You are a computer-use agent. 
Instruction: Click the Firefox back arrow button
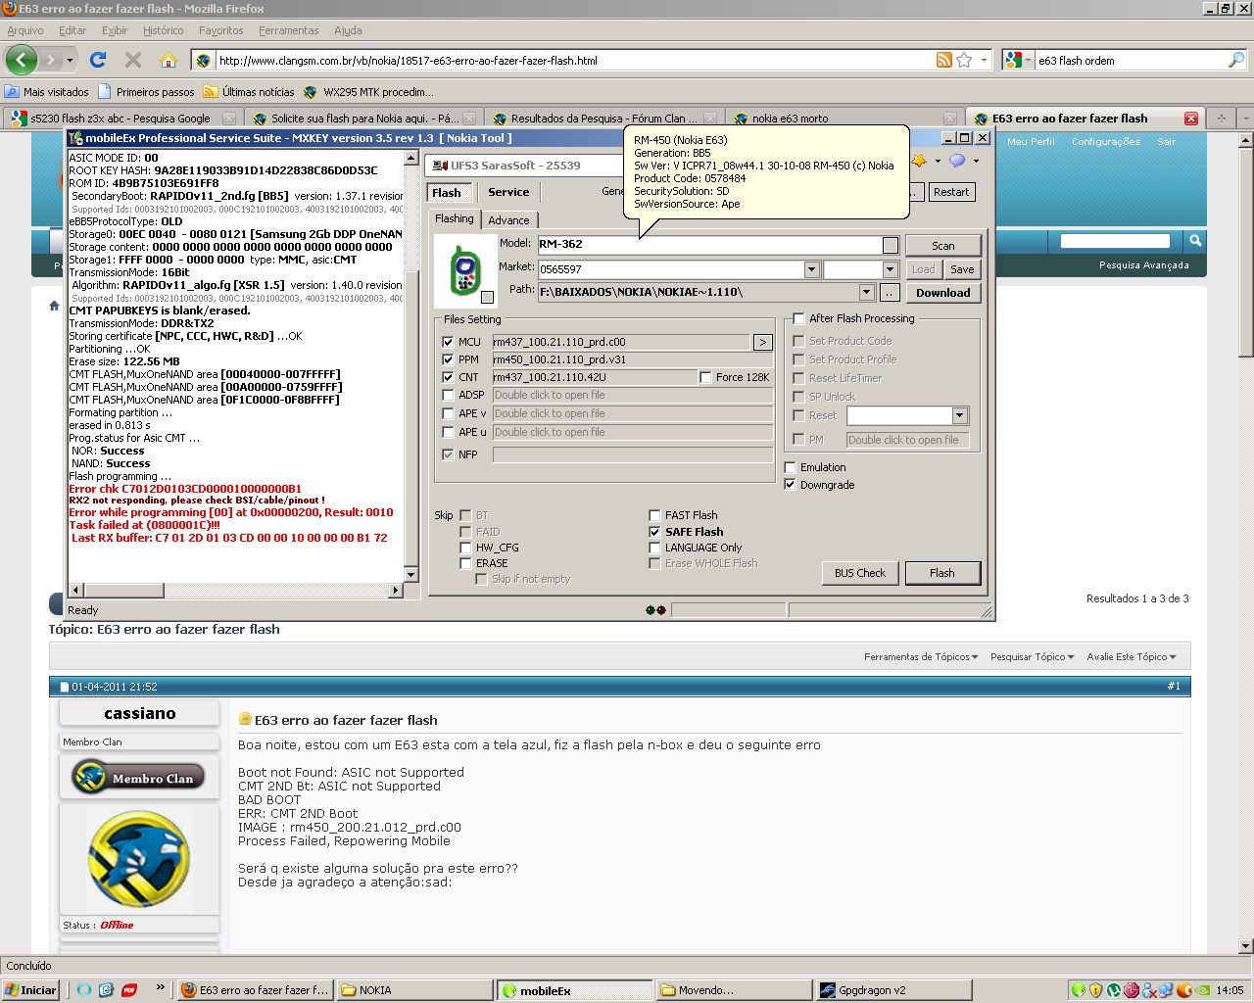(21, 60)
